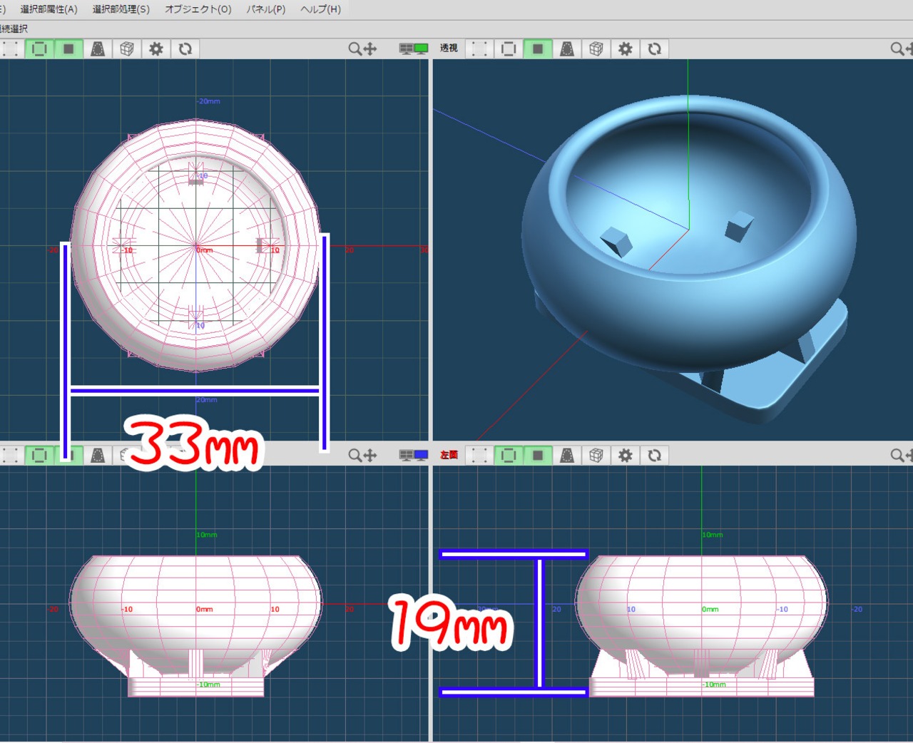Click the reset-rotation arrows icon in 透視 viewport
Screen dimensions: 913x743
pyautogui.click(x=654, y=48)
